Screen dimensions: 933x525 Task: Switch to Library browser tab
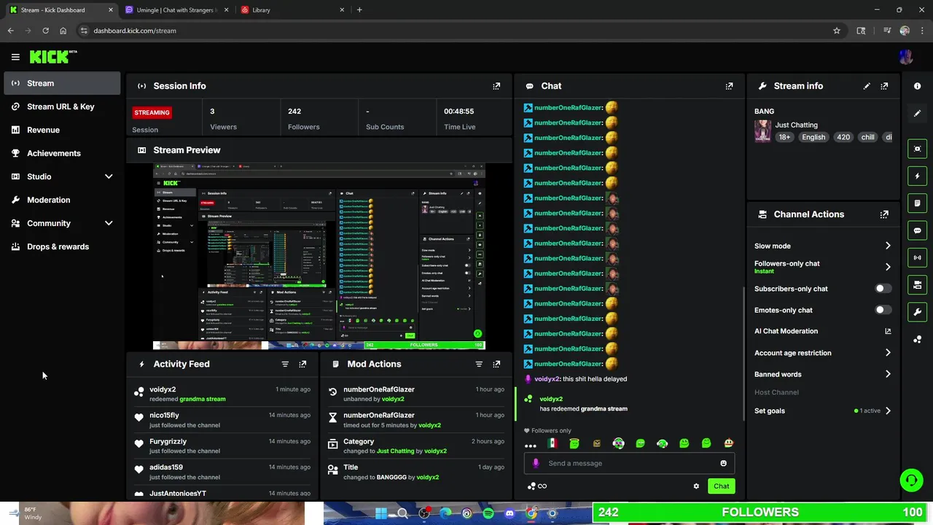(292, 10)
